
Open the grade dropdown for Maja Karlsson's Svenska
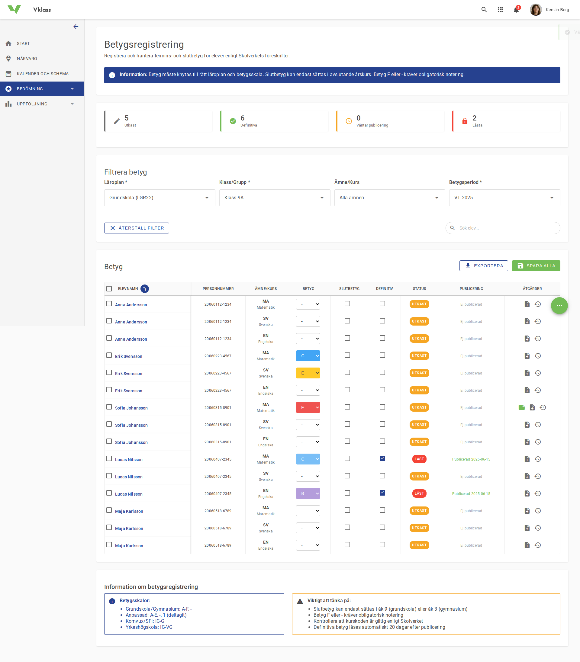308,528
